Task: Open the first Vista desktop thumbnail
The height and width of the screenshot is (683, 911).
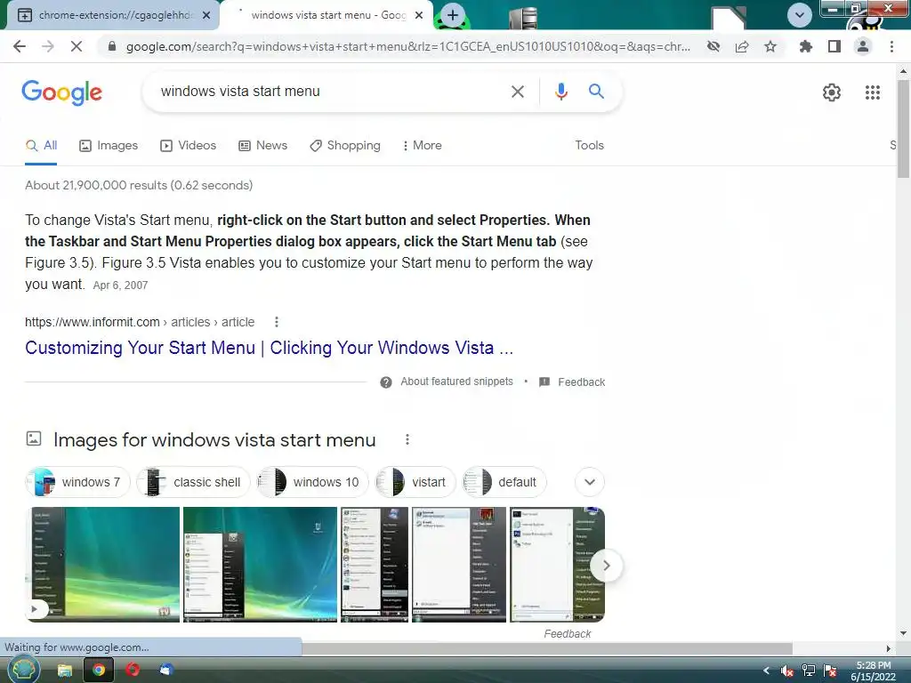Action: 103,565
